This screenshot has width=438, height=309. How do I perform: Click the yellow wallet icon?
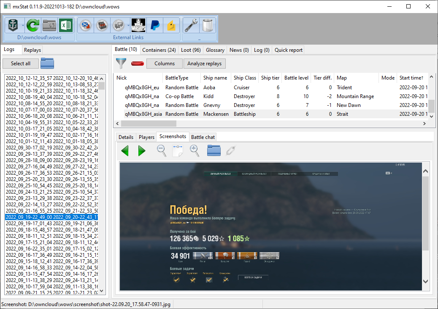(171, 25)
